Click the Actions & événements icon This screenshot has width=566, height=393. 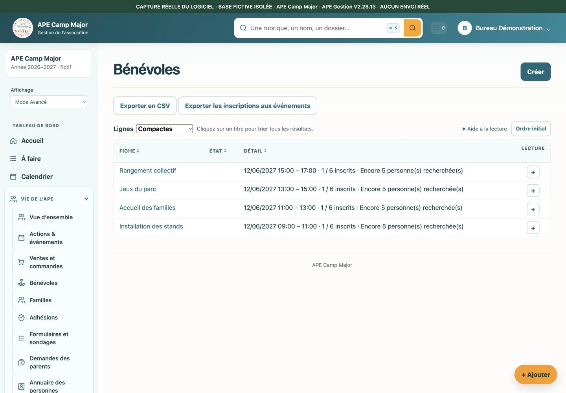[x=21, y=238]
